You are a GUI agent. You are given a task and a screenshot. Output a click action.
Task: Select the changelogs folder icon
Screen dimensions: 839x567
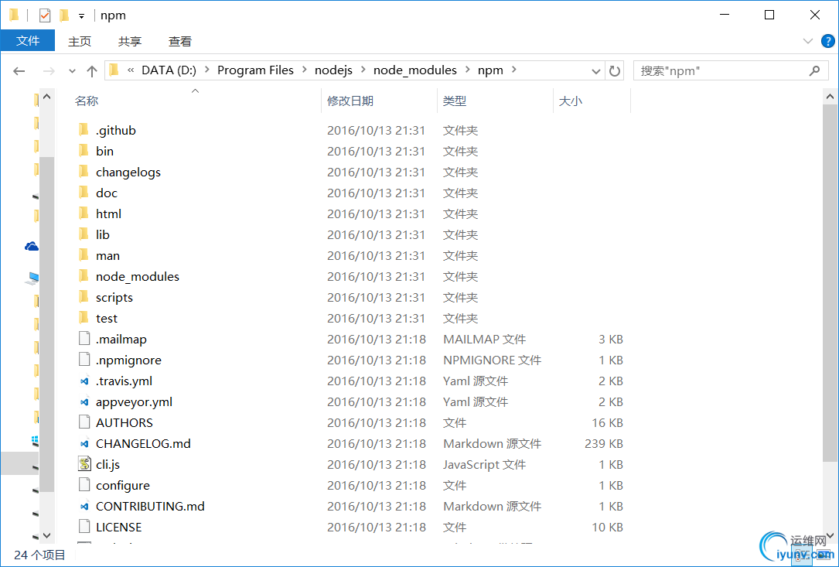tap(84, 172)
